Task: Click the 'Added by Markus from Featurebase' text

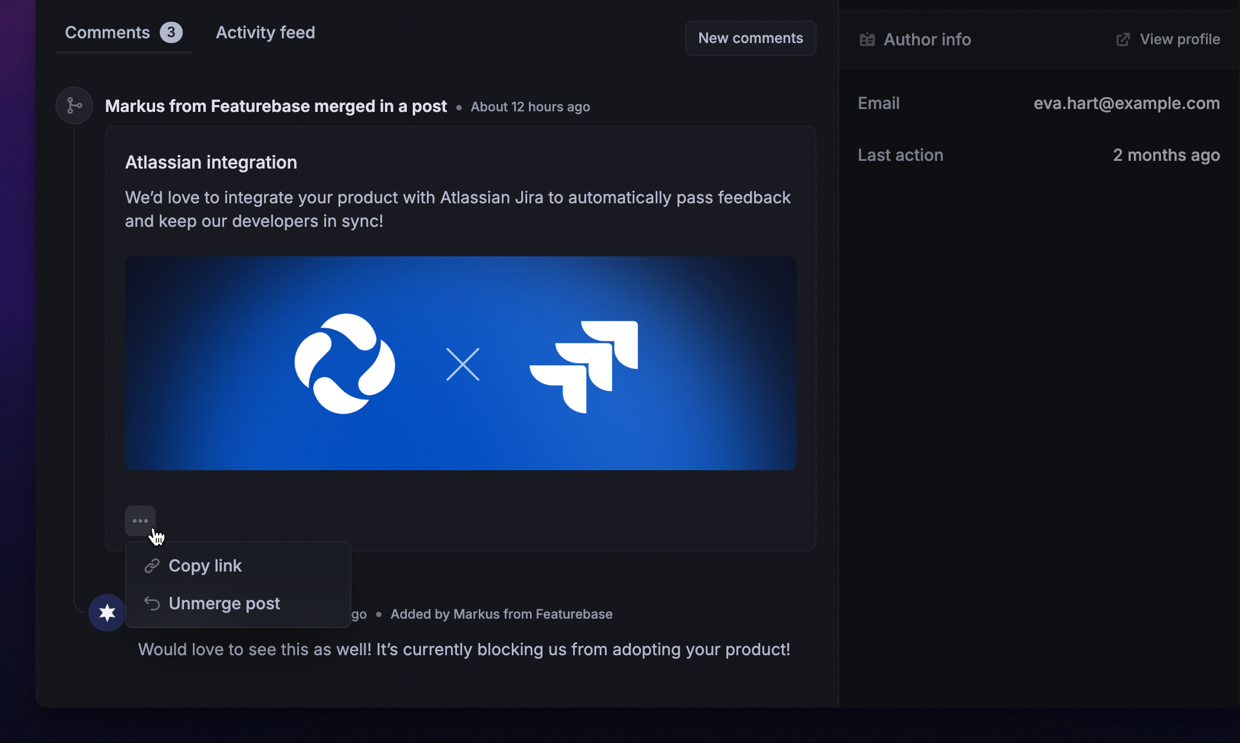Action: pos(501,614)
